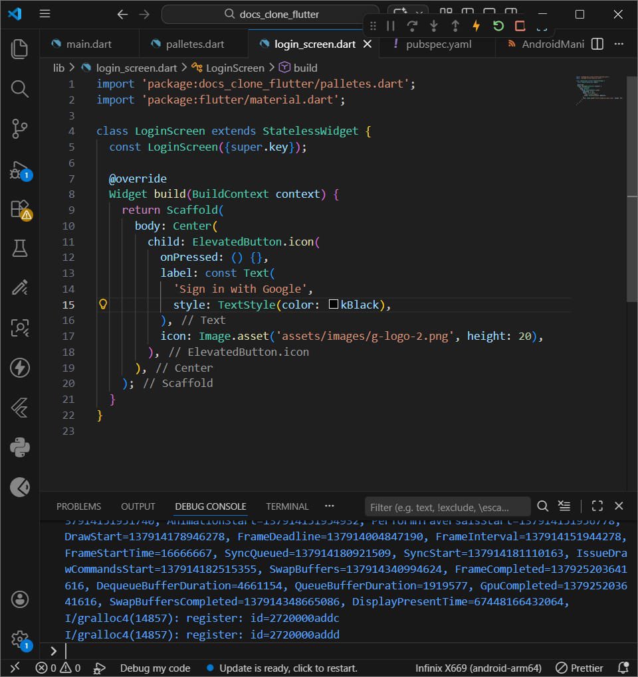The image size is (638, 677).
Task: Click the Step Out debug button
Action: point(455,26)
